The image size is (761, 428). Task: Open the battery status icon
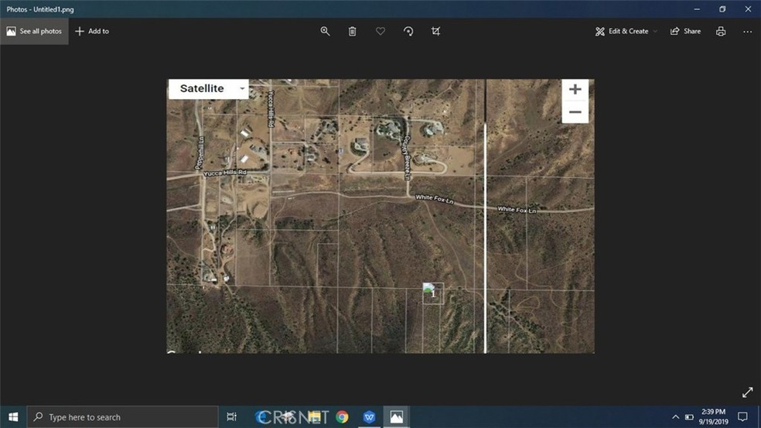click(x=689, y=417)
